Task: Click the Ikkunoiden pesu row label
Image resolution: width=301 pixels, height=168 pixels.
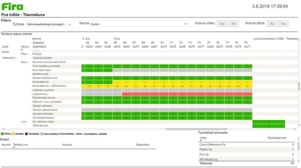Action: [42, 70]
